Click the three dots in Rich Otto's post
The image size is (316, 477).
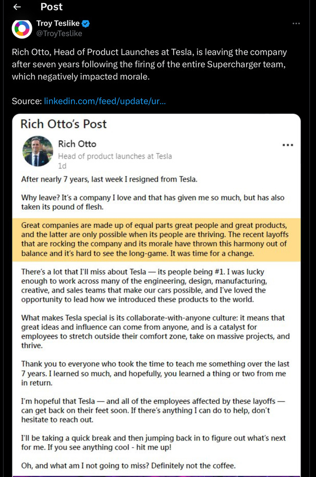[x=287, y=145]
